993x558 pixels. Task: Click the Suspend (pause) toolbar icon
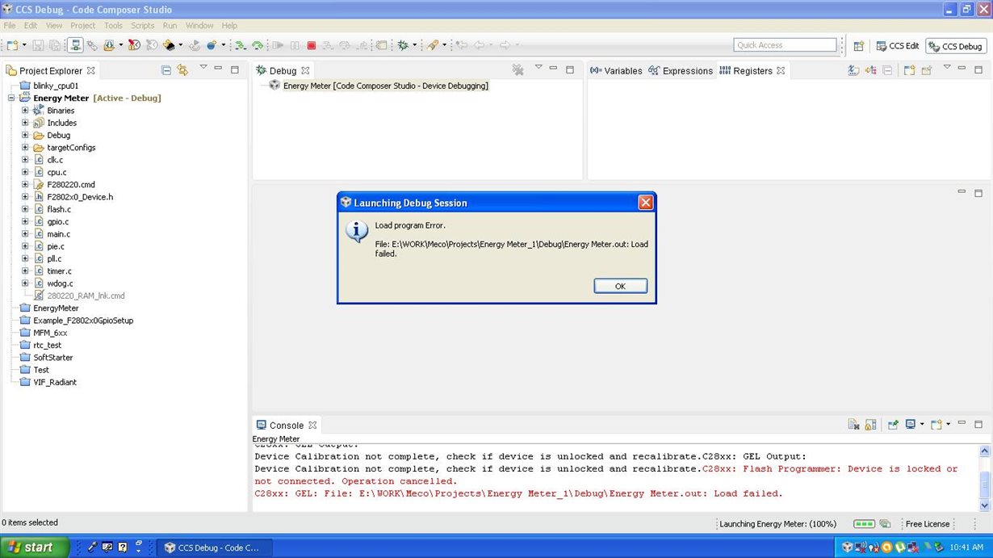point(295,46)
